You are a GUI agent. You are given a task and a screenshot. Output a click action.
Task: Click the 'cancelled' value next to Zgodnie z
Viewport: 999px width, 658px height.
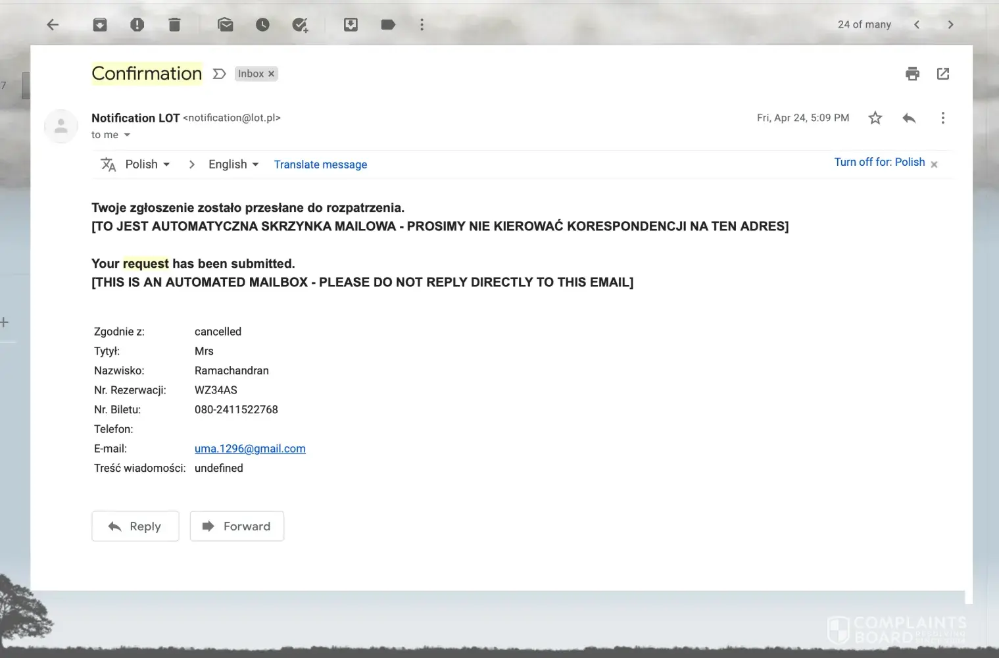[x=218, y=332]
